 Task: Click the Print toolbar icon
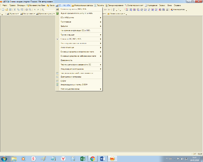pyautogui.click(x=27, y=10)
